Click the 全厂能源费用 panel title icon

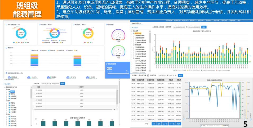click(6, 25)
